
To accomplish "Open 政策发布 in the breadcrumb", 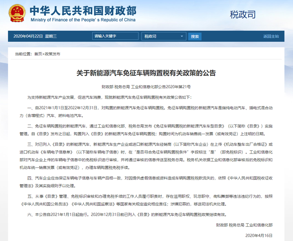I will click(x=53, y=54).
